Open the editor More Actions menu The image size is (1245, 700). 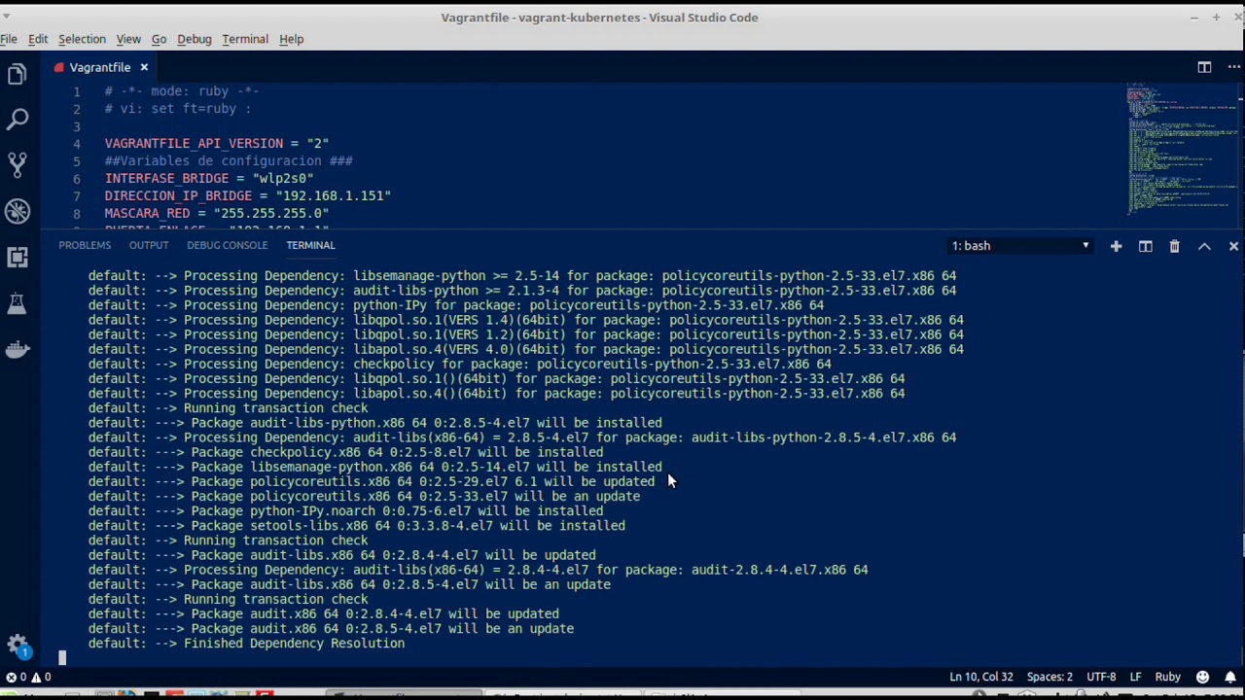(x=1232, y=67)
